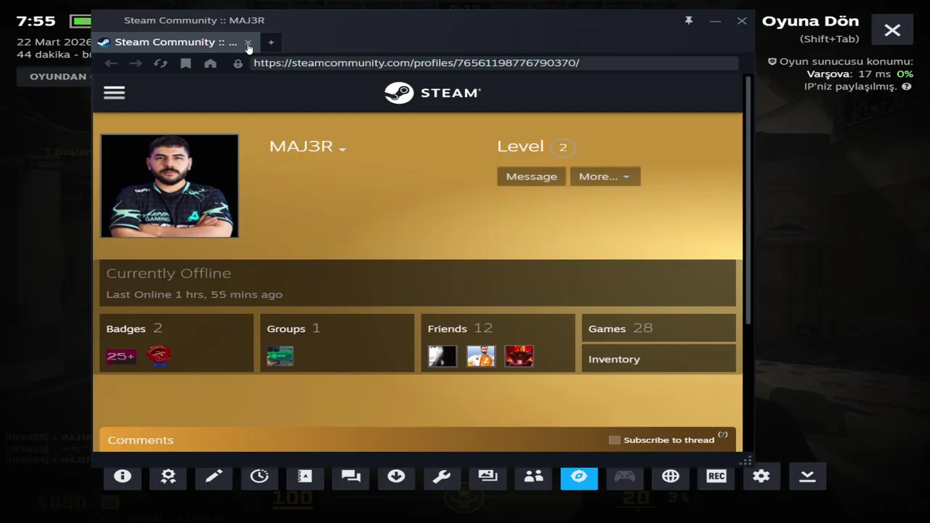
Task: Open the hamburger menu on Steam page
Action: (x=114, y=92)
